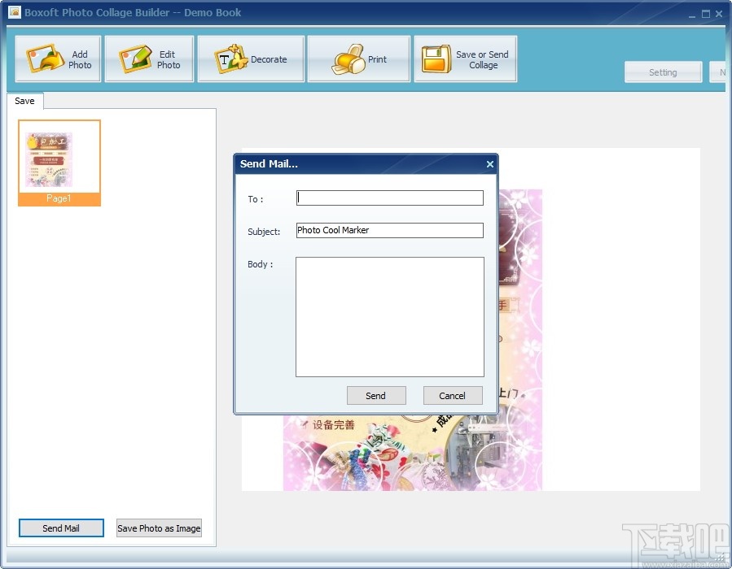Select the Add Photo tool
The height and width of the screenshot is (569, 732).
point(57,58)
